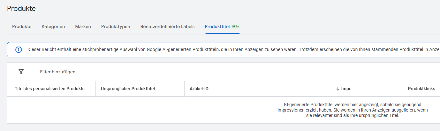Viewport: 440px width, 131px height.
Task: Click the Artikel-ID column header
Action: point(199,89)
